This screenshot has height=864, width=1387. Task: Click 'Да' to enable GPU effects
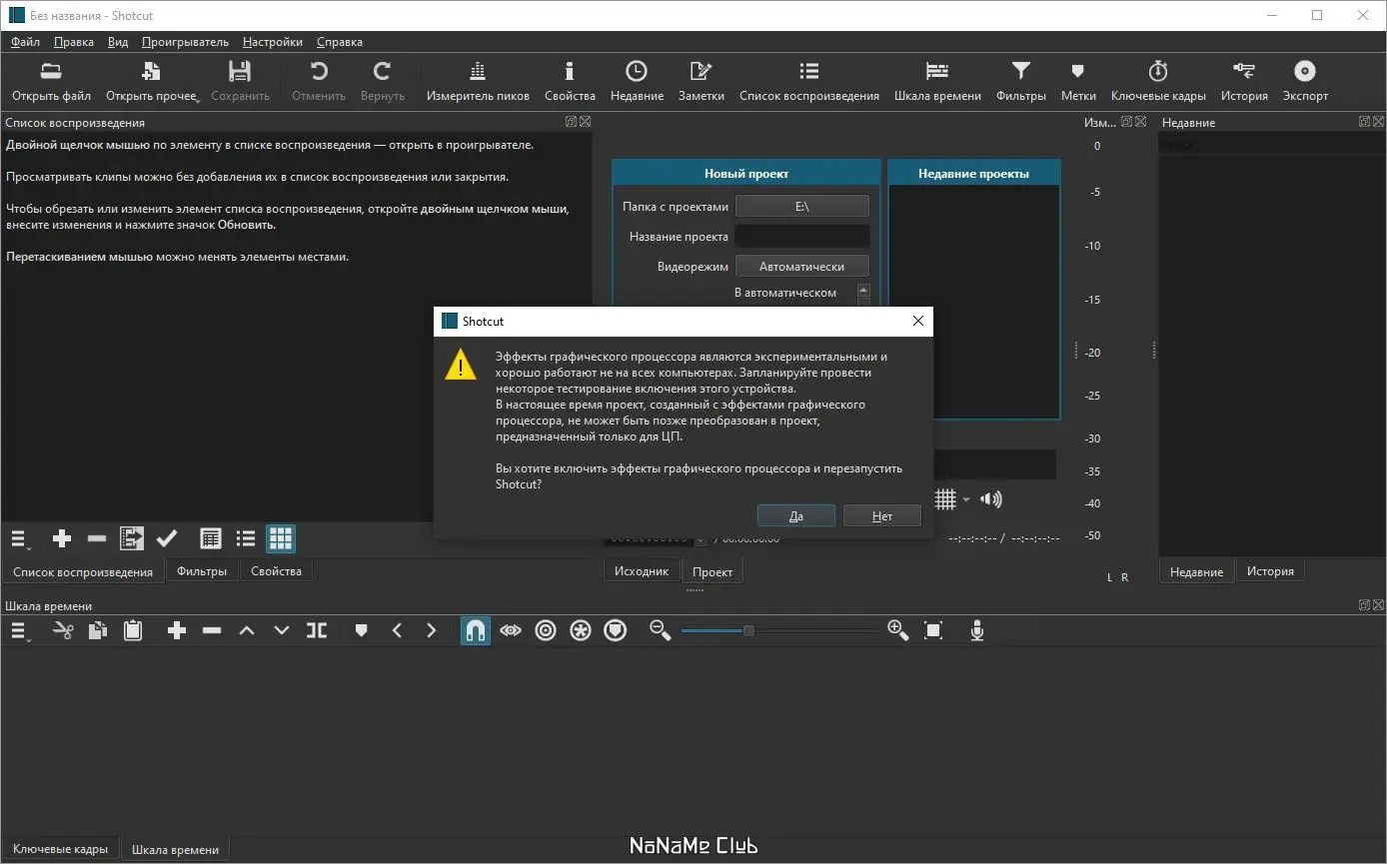click(795, 516)
